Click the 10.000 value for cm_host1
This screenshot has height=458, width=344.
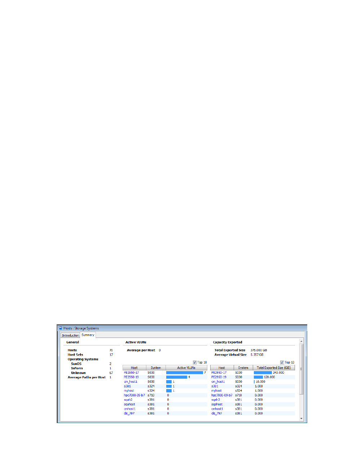point(260,382)
